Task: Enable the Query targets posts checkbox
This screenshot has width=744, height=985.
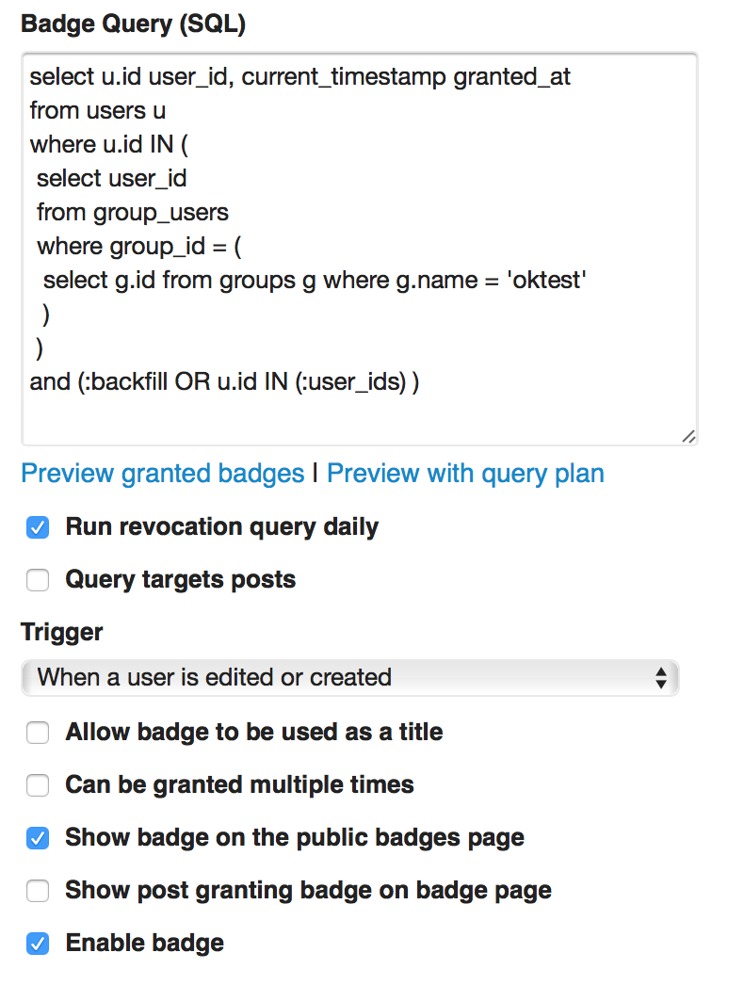Action: (x=38, y=580)
